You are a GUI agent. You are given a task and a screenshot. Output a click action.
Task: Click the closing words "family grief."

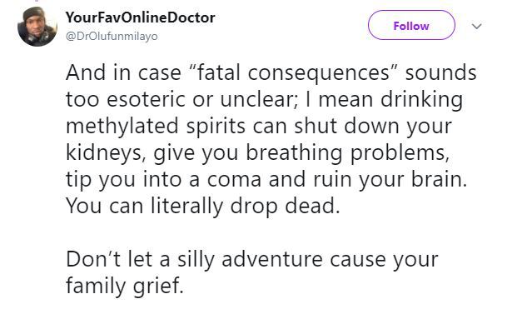(x=125, y=287)
